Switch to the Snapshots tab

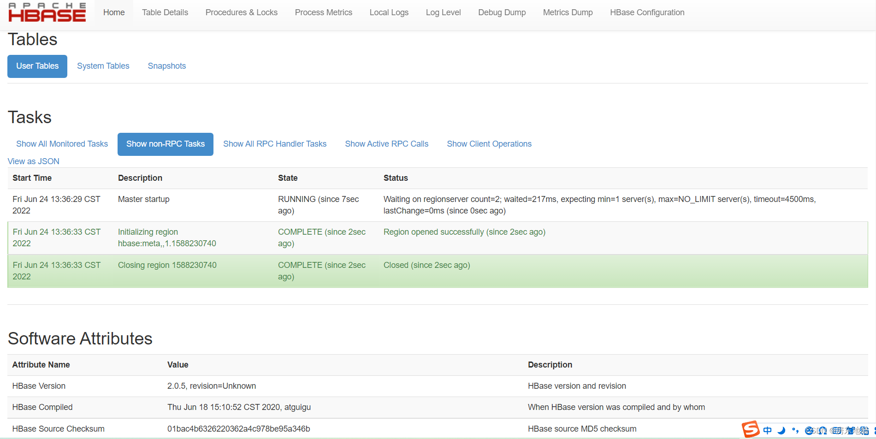pos(167,66)
